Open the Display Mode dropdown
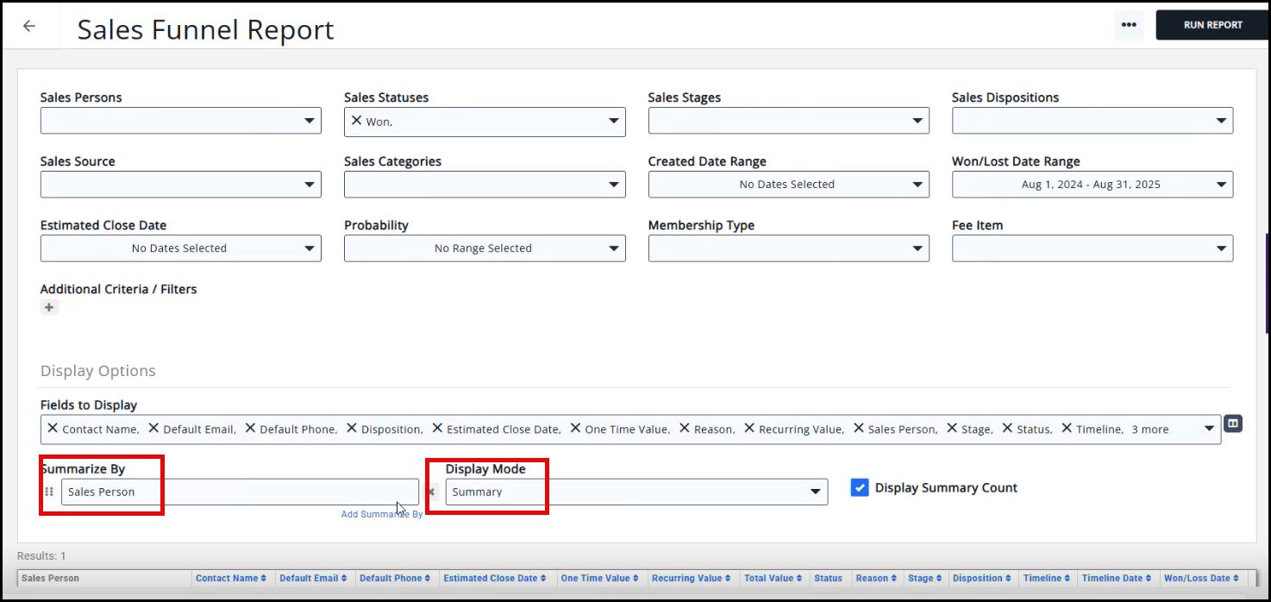The width and height of the screenshot is (1271, 602). tap(636, 492)
